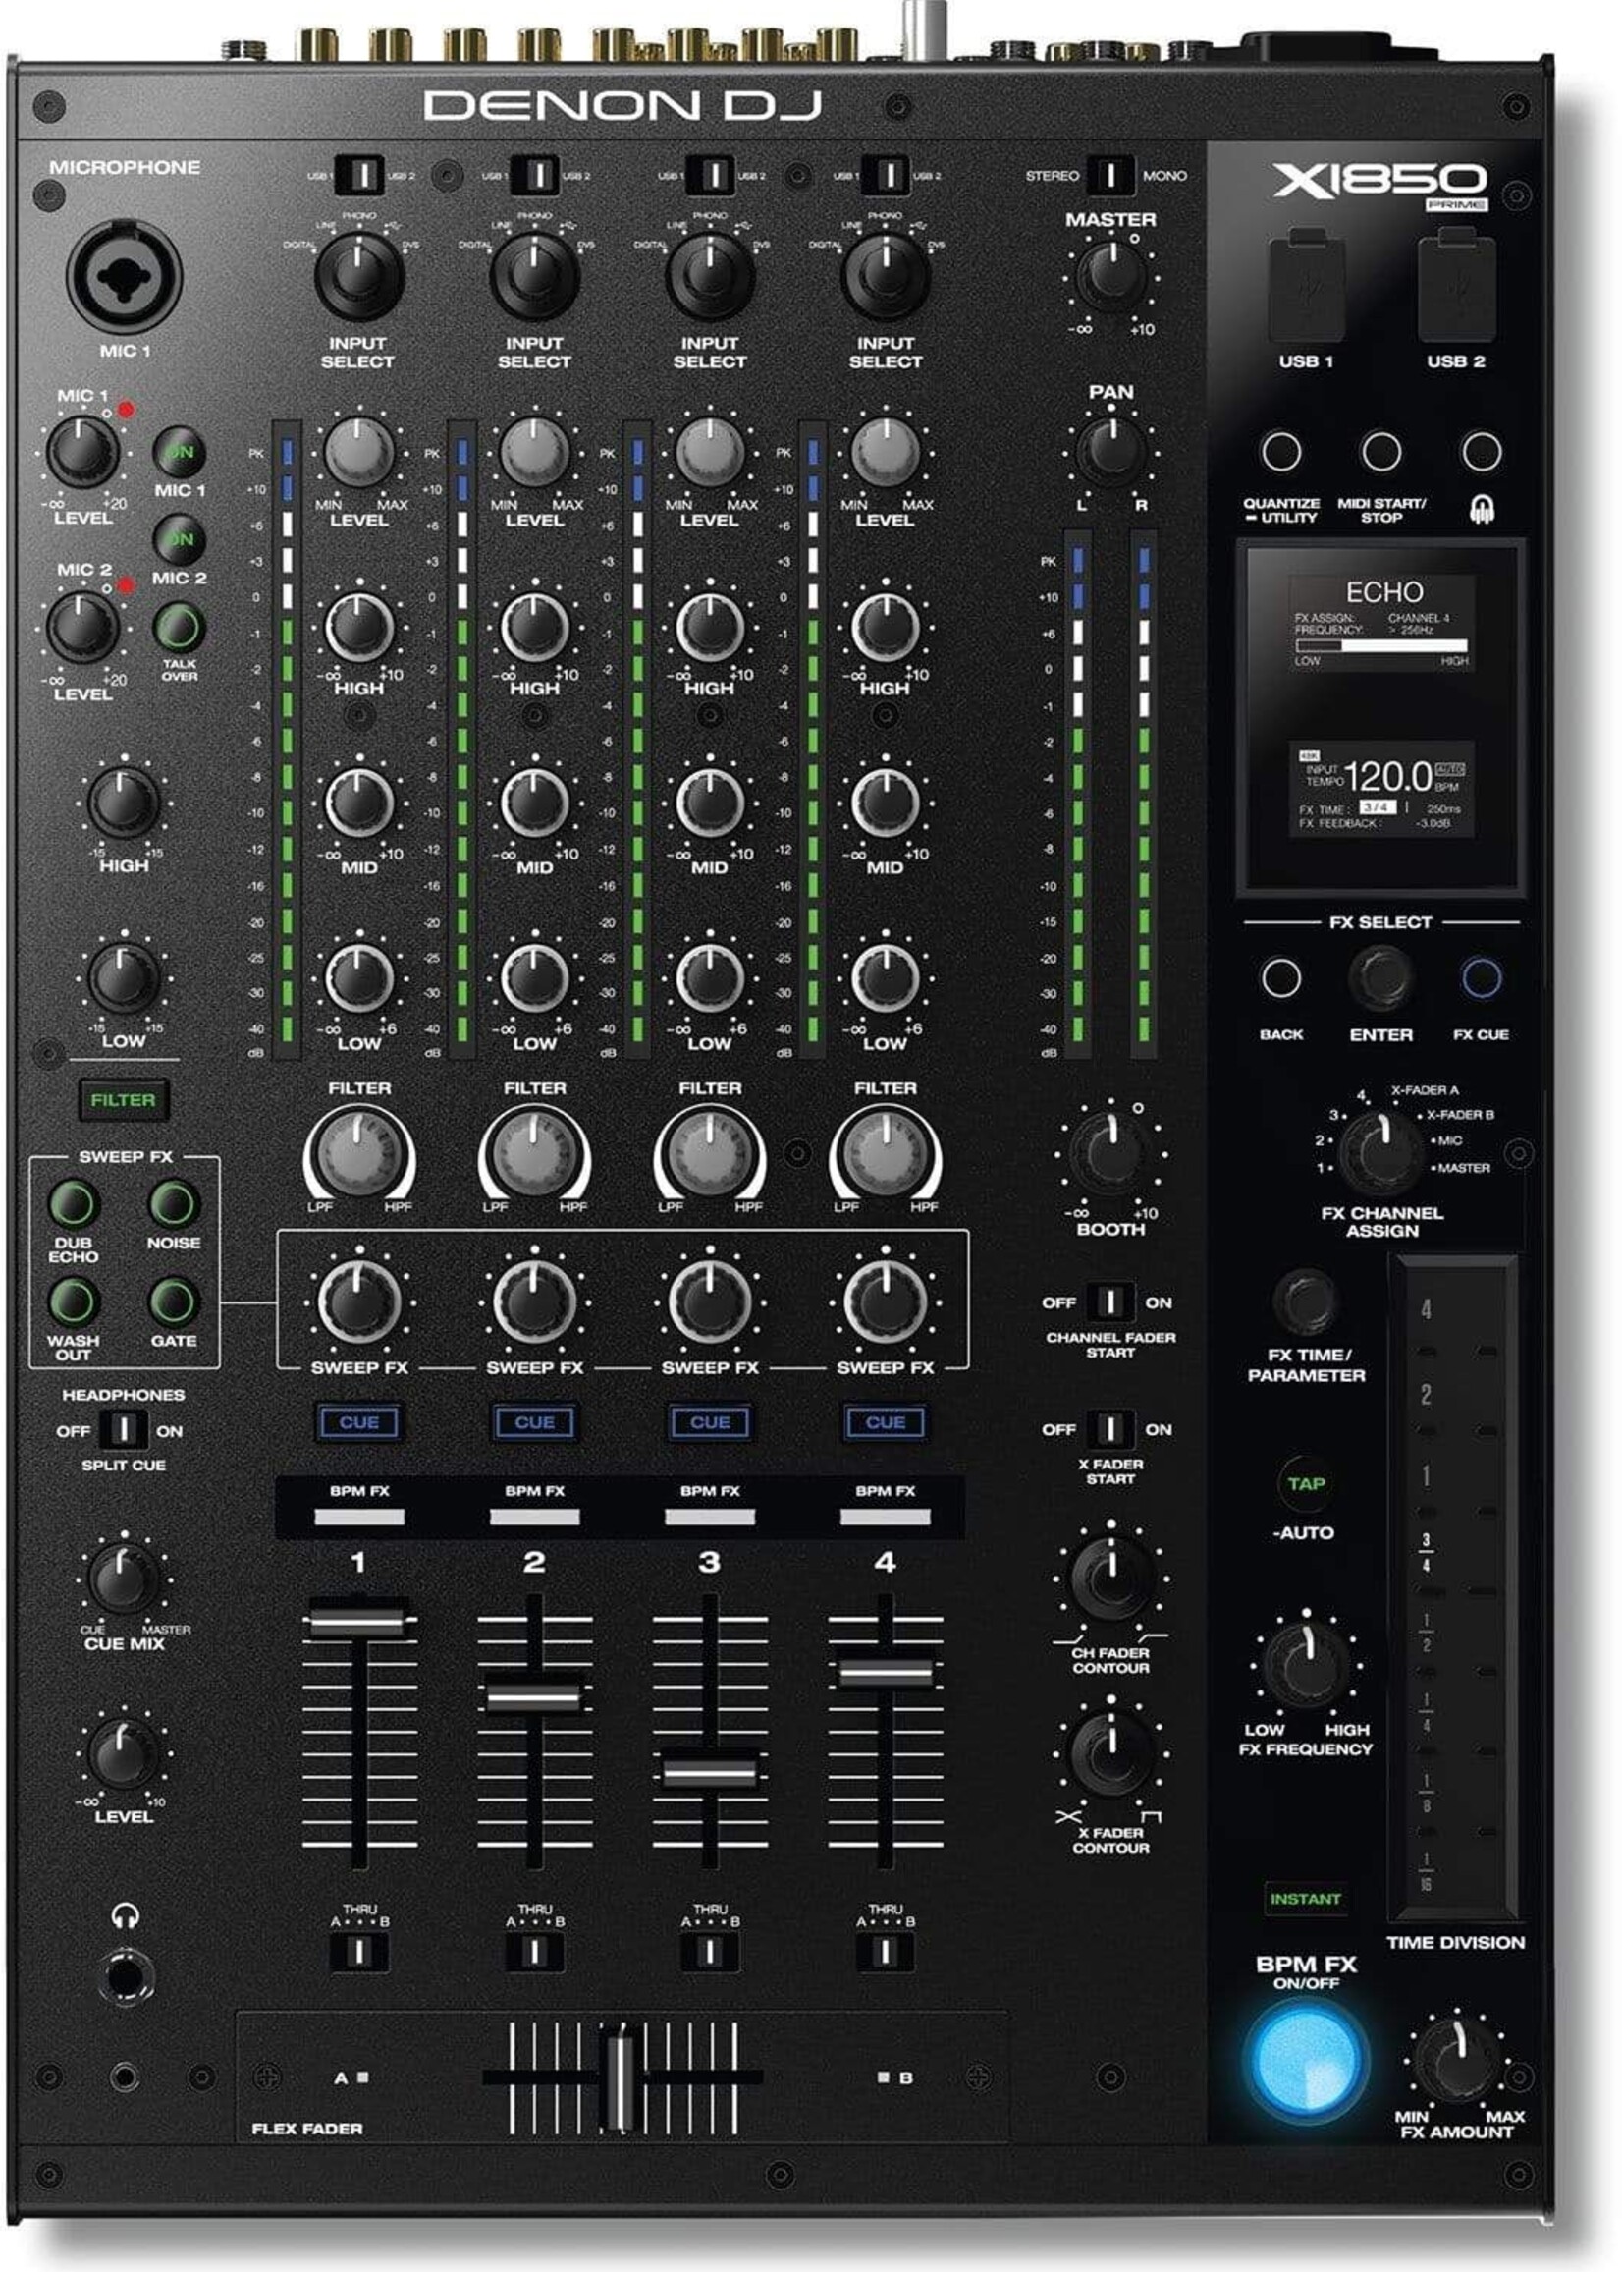The height and width of the screenshot is (2272, 1622).
Task: Click the ECHO effect display screen
Action: point(1381,716)
